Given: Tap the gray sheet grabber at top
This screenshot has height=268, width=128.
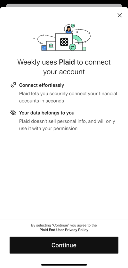Looking at the screenshot, I should [64, 5].
